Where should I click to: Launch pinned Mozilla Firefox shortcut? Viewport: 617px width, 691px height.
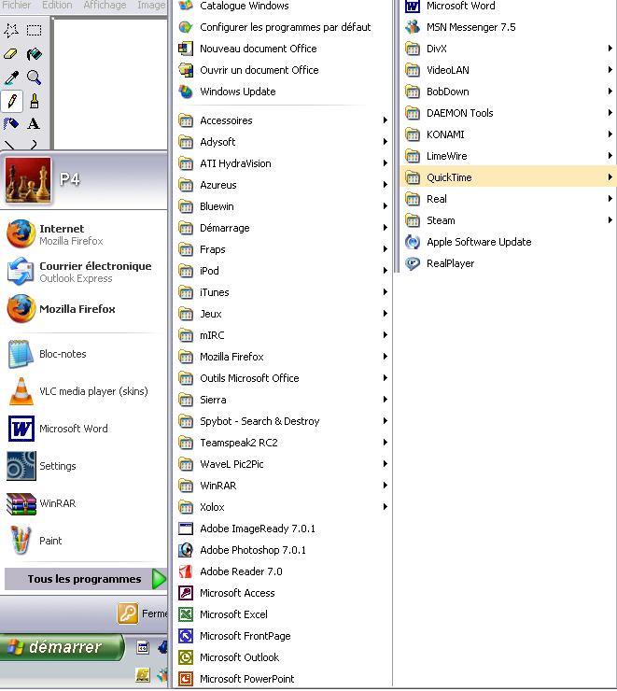(85, 309)
